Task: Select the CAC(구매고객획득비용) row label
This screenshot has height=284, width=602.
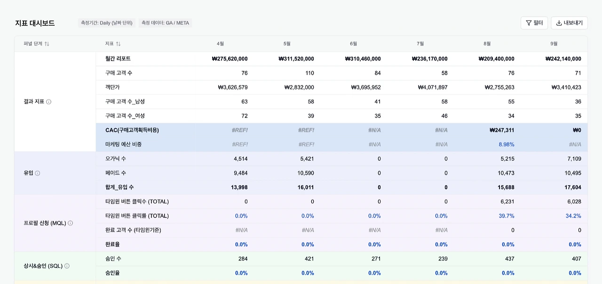Action: [132, 130]
